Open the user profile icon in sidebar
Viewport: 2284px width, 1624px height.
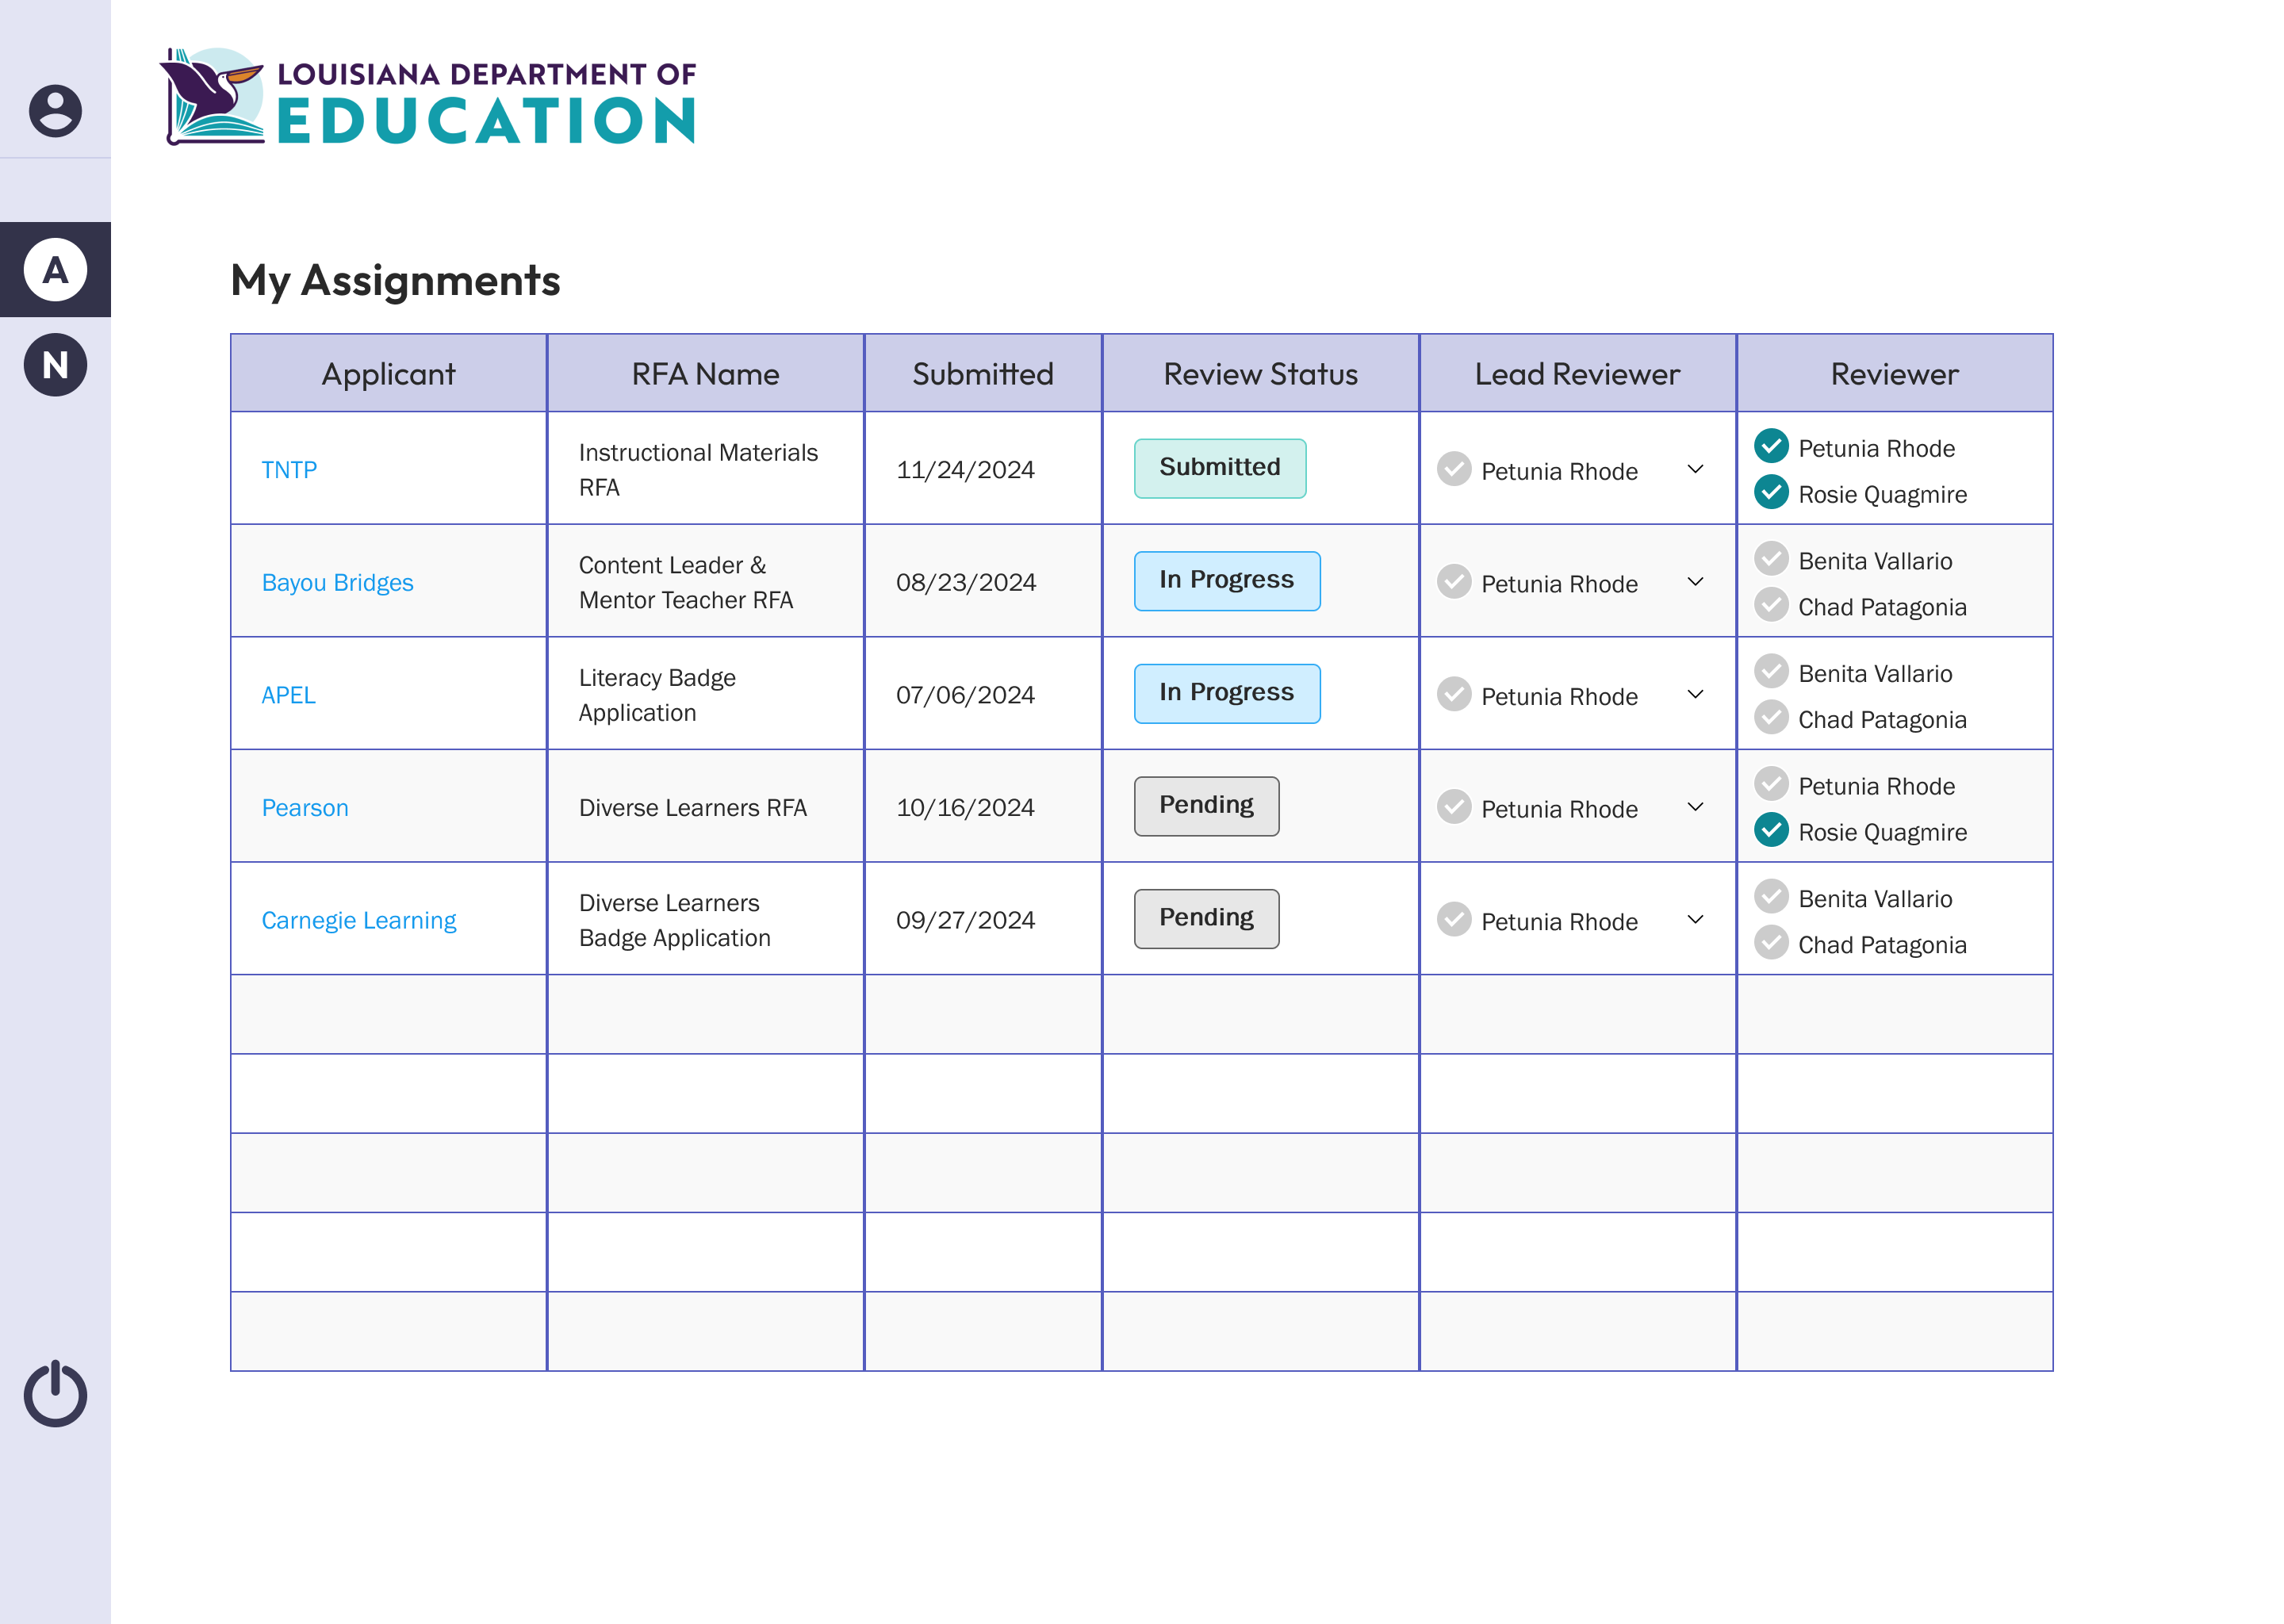55,111
